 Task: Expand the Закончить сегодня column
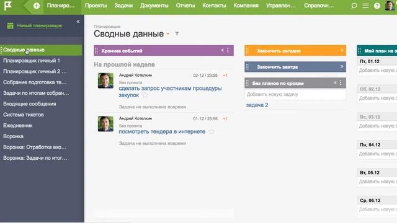(342, 50)
